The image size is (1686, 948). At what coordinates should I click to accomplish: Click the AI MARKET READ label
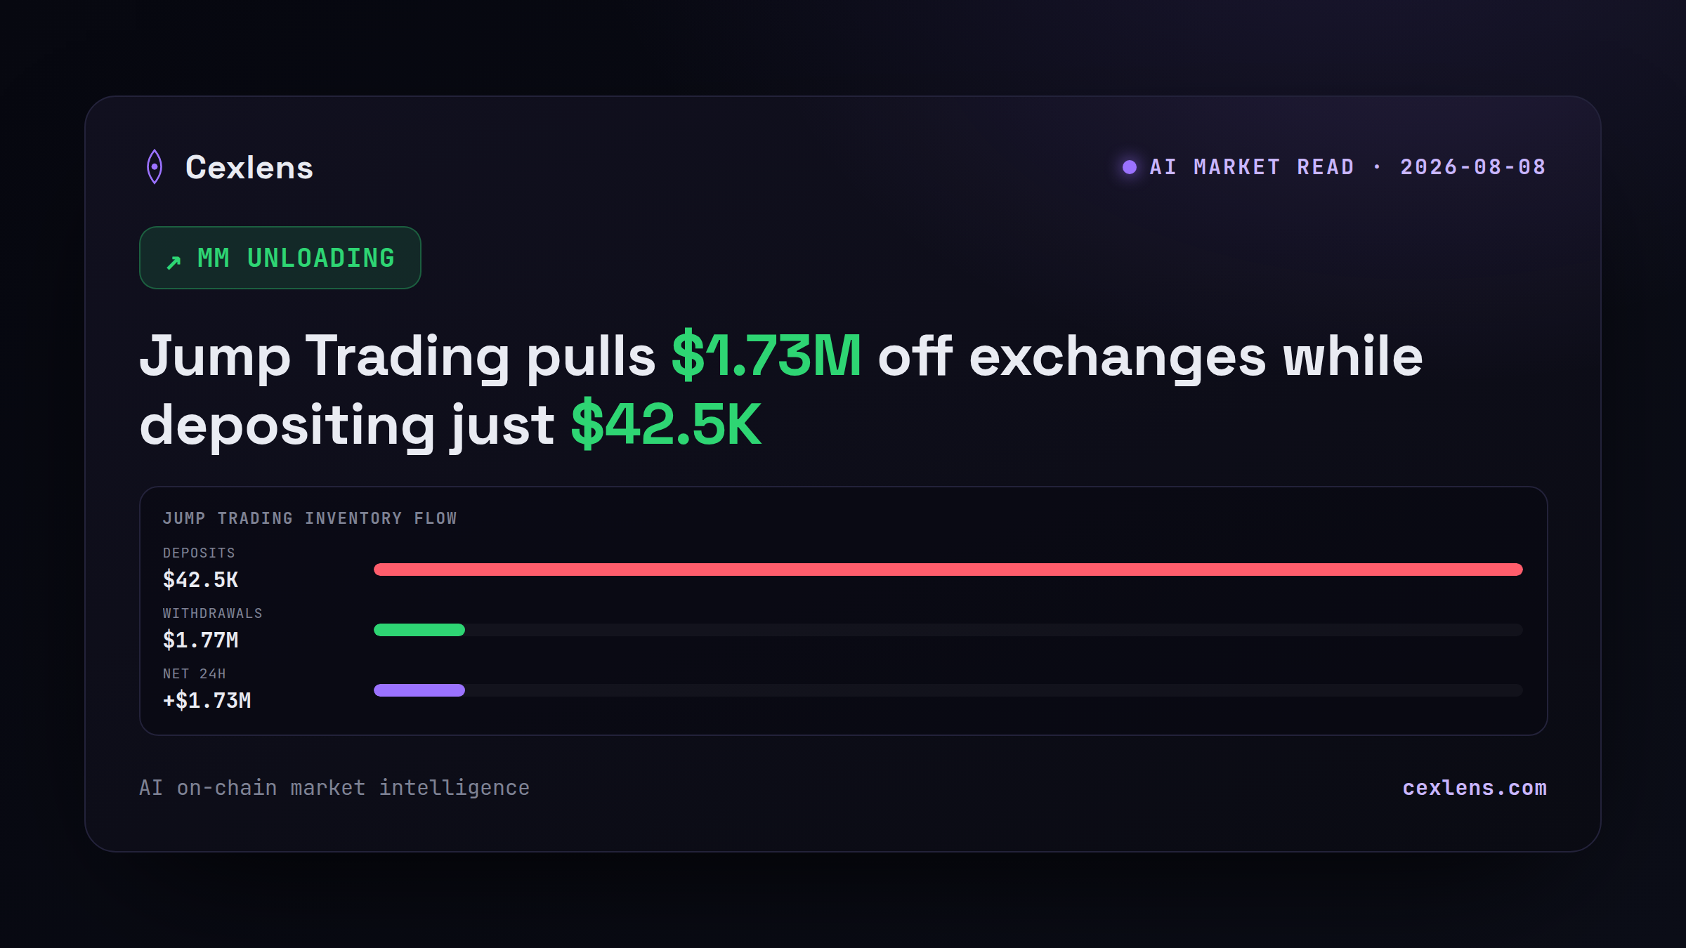[1252, 167]
